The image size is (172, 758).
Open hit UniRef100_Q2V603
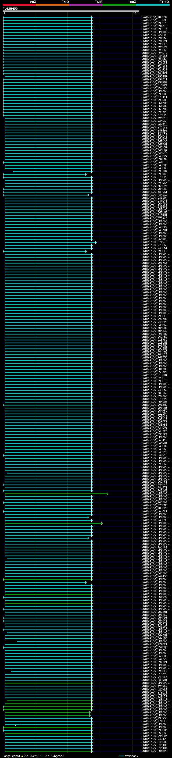[154, 35]
